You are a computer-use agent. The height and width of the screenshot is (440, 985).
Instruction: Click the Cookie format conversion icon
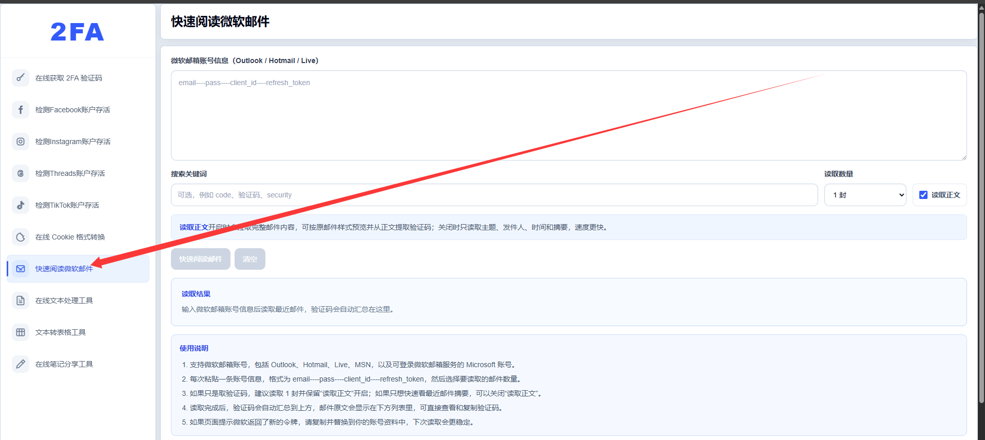coord(21,237)
